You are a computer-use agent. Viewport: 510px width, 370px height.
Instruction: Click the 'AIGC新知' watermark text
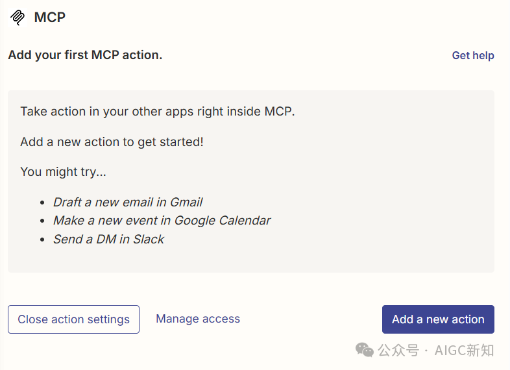pos(464,351)
